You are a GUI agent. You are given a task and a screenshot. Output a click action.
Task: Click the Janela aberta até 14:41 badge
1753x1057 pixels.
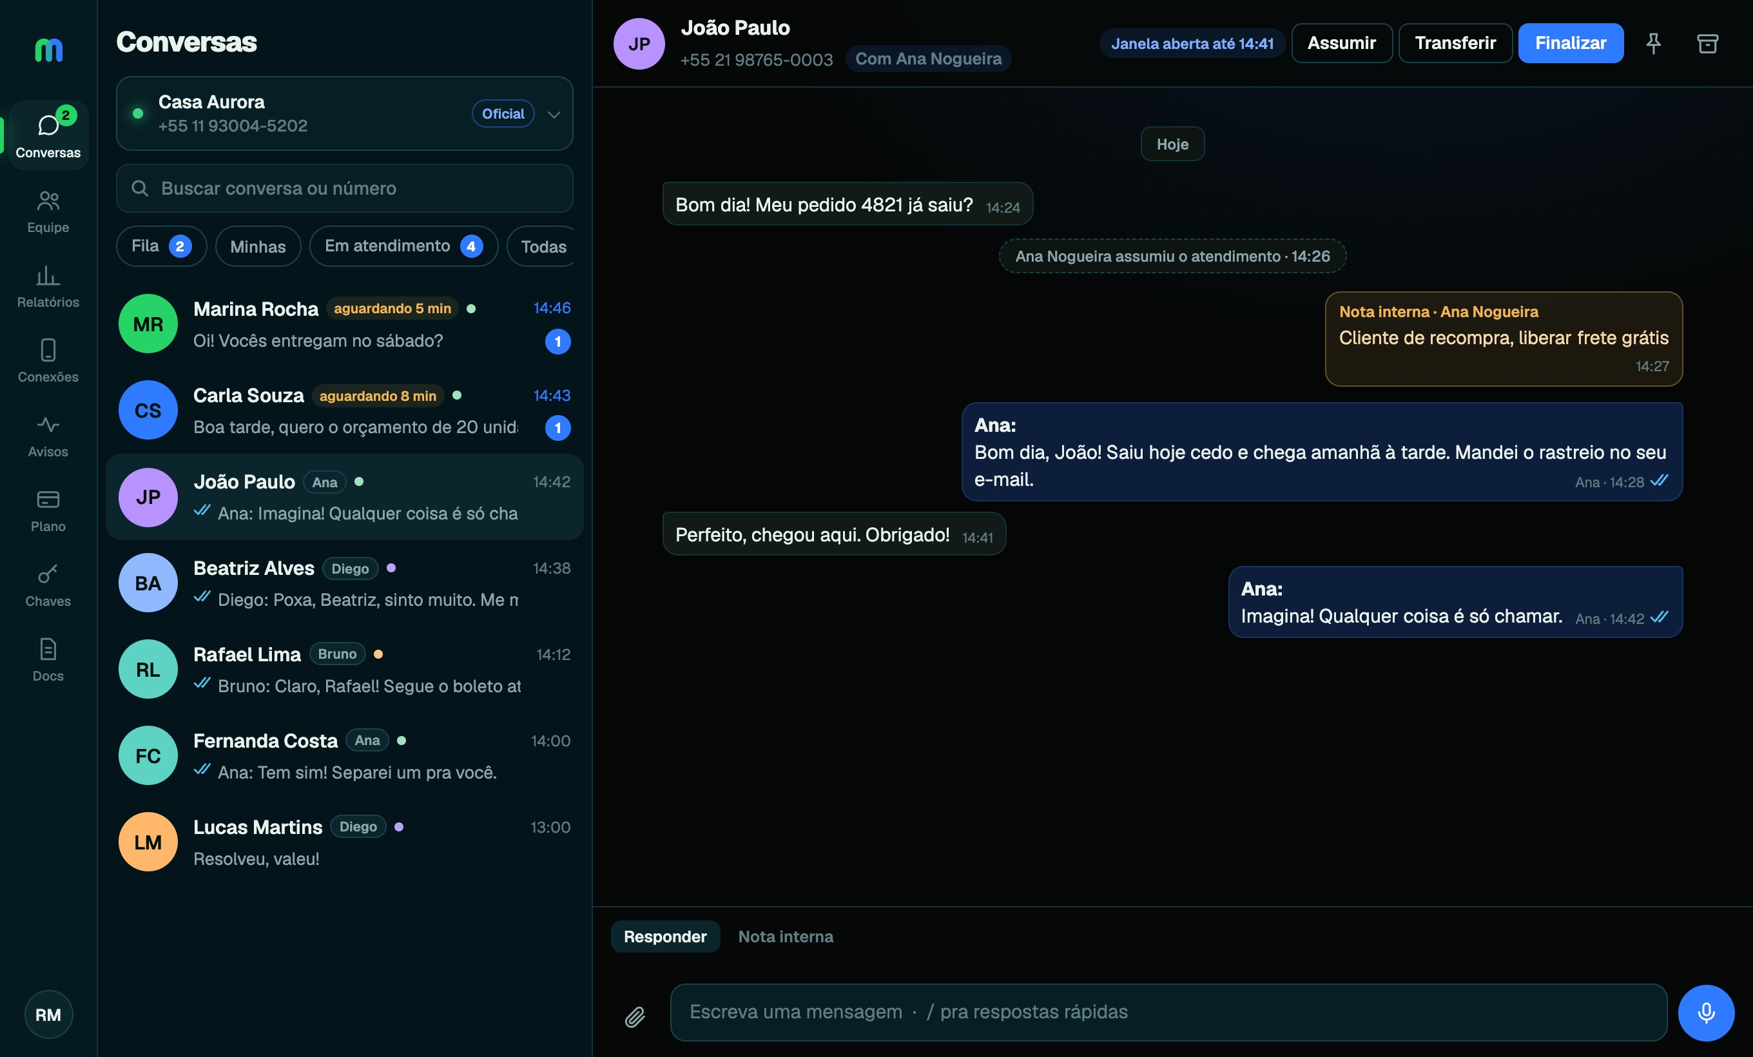(x=1192, y=43)
